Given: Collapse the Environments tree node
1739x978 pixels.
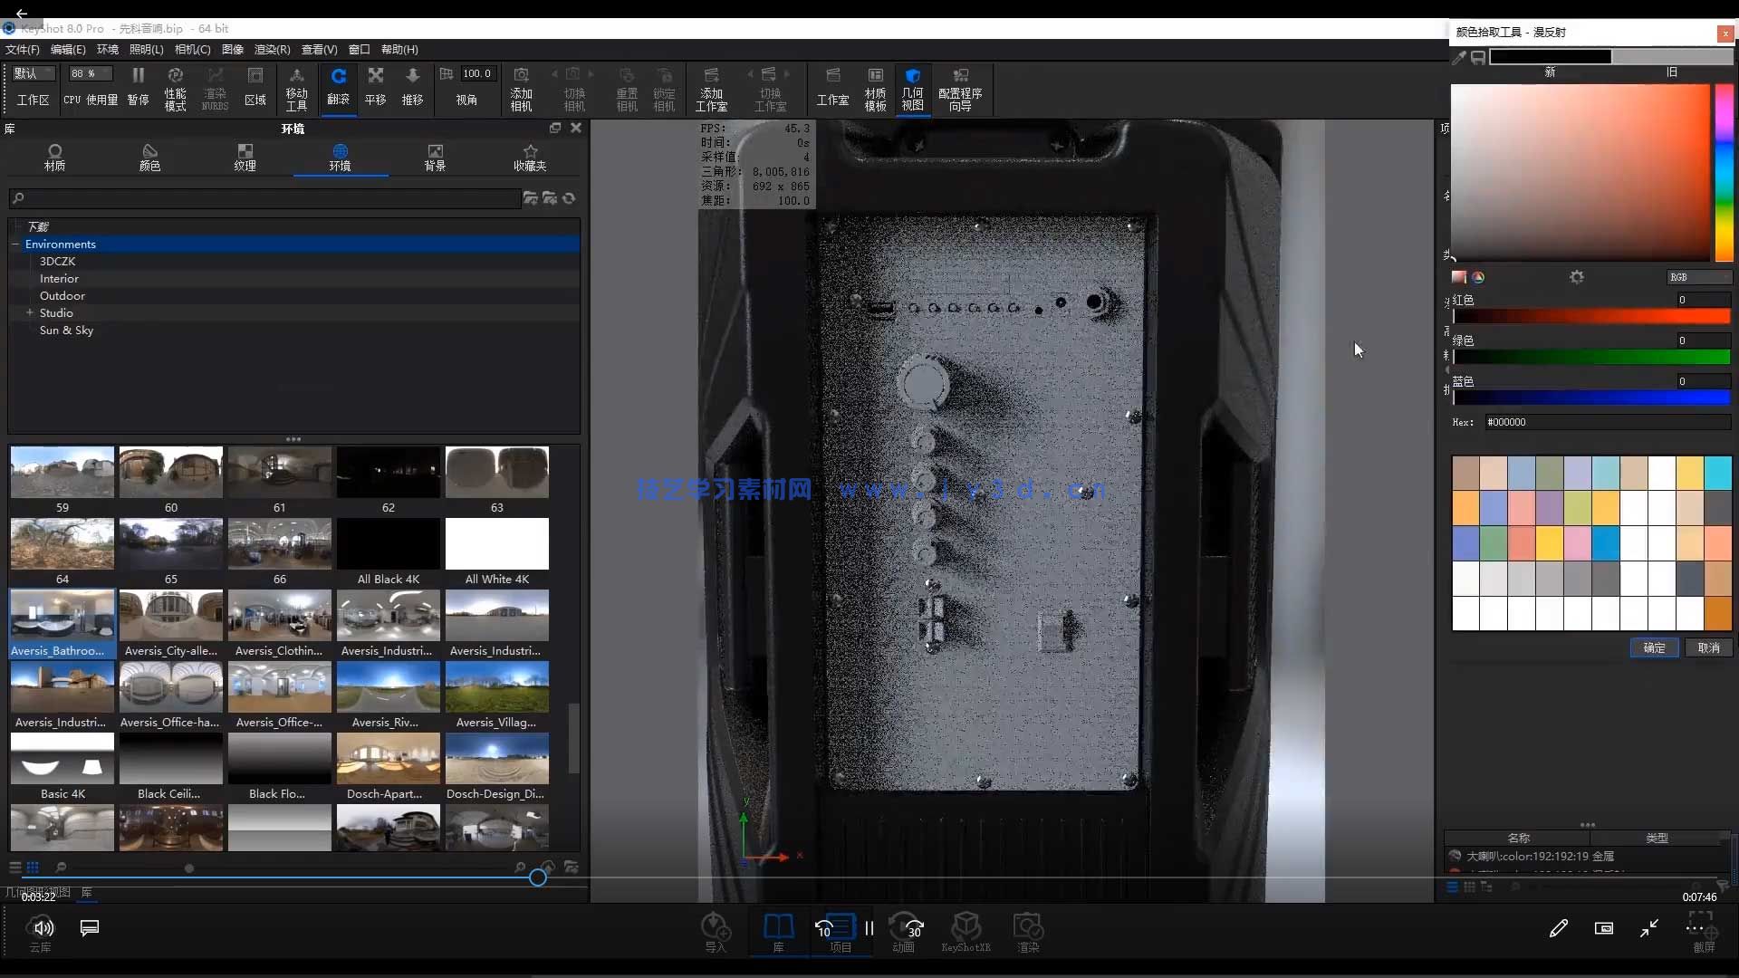Looking at the screenshot, I should tap(15, 244).
